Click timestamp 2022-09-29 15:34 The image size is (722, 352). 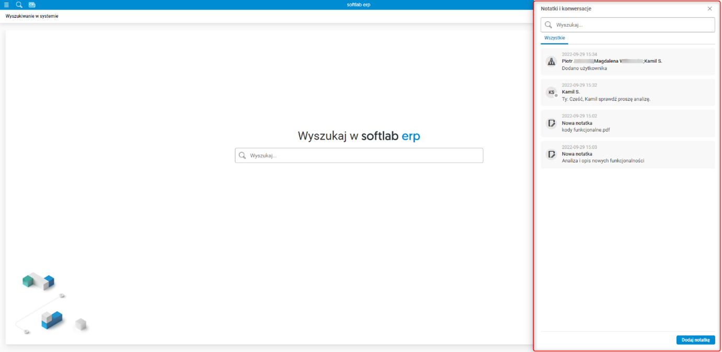[579, 54]
